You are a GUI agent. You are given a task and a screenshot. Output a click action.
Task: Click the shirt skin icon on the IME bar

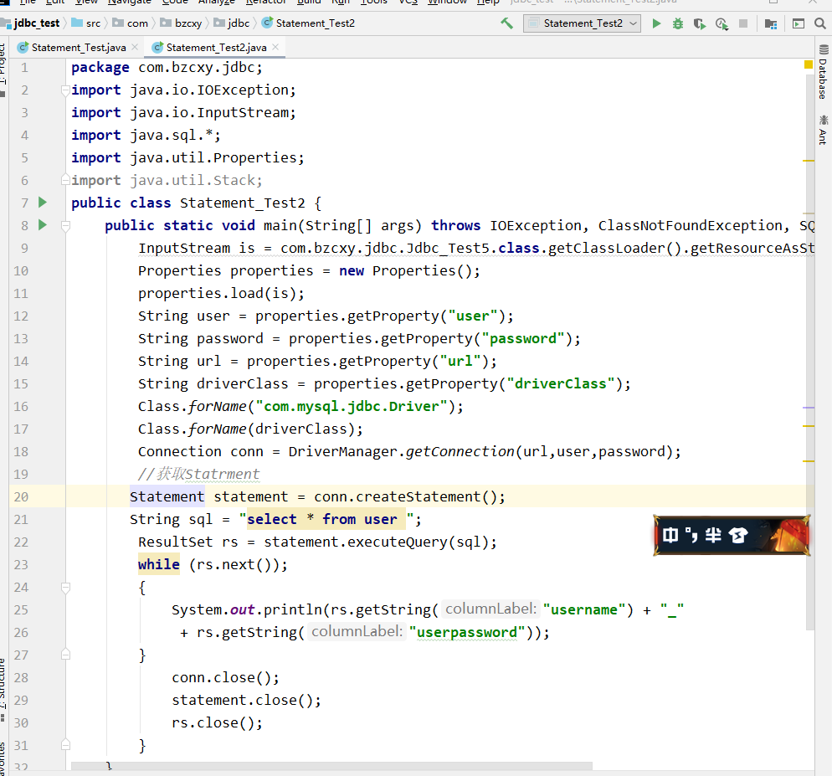(x=738, y=535)
